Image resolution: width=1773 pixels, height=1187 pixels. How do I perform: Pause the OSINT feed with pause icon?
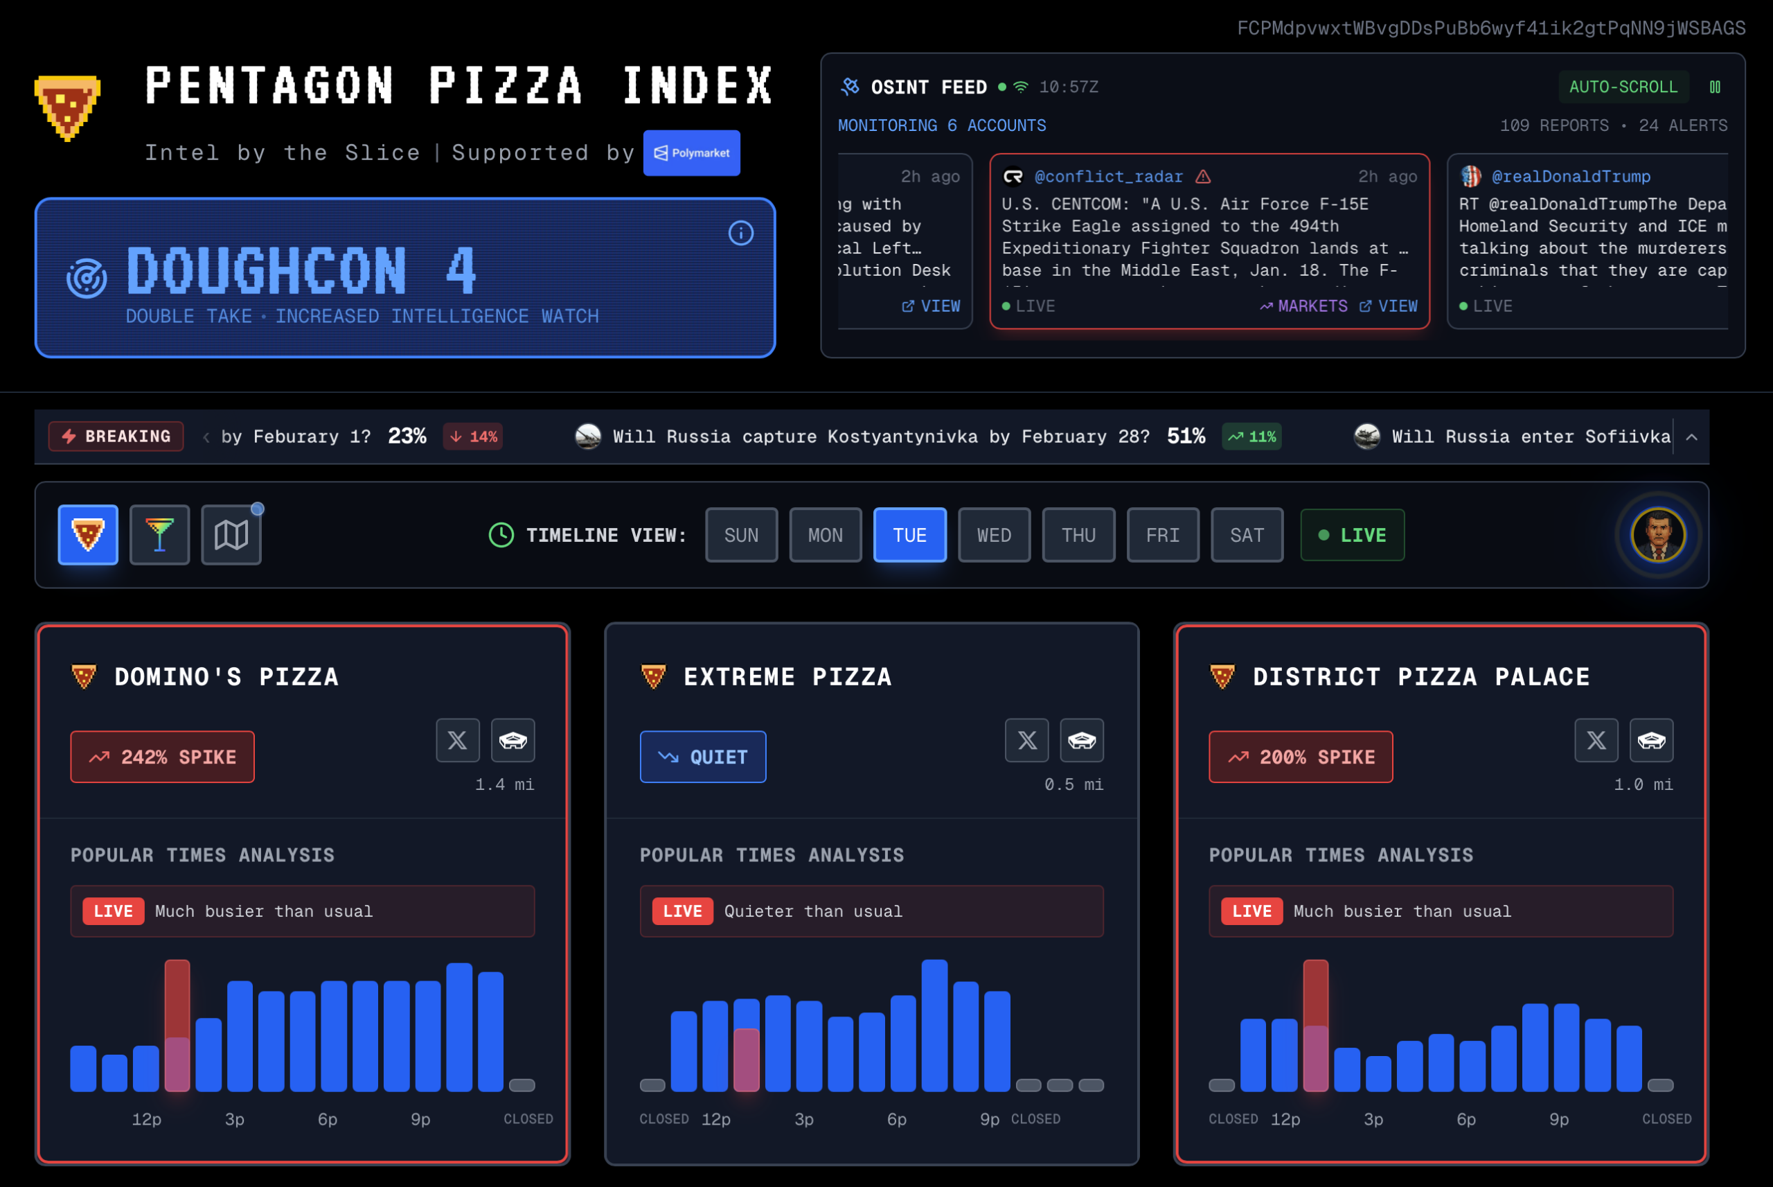click(1715, 87)
